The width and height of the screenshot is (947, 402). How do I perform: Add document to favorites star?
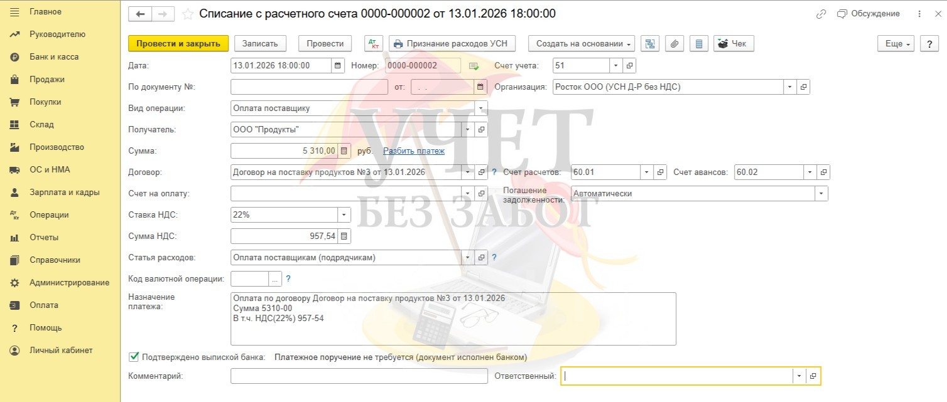[187, 14]
